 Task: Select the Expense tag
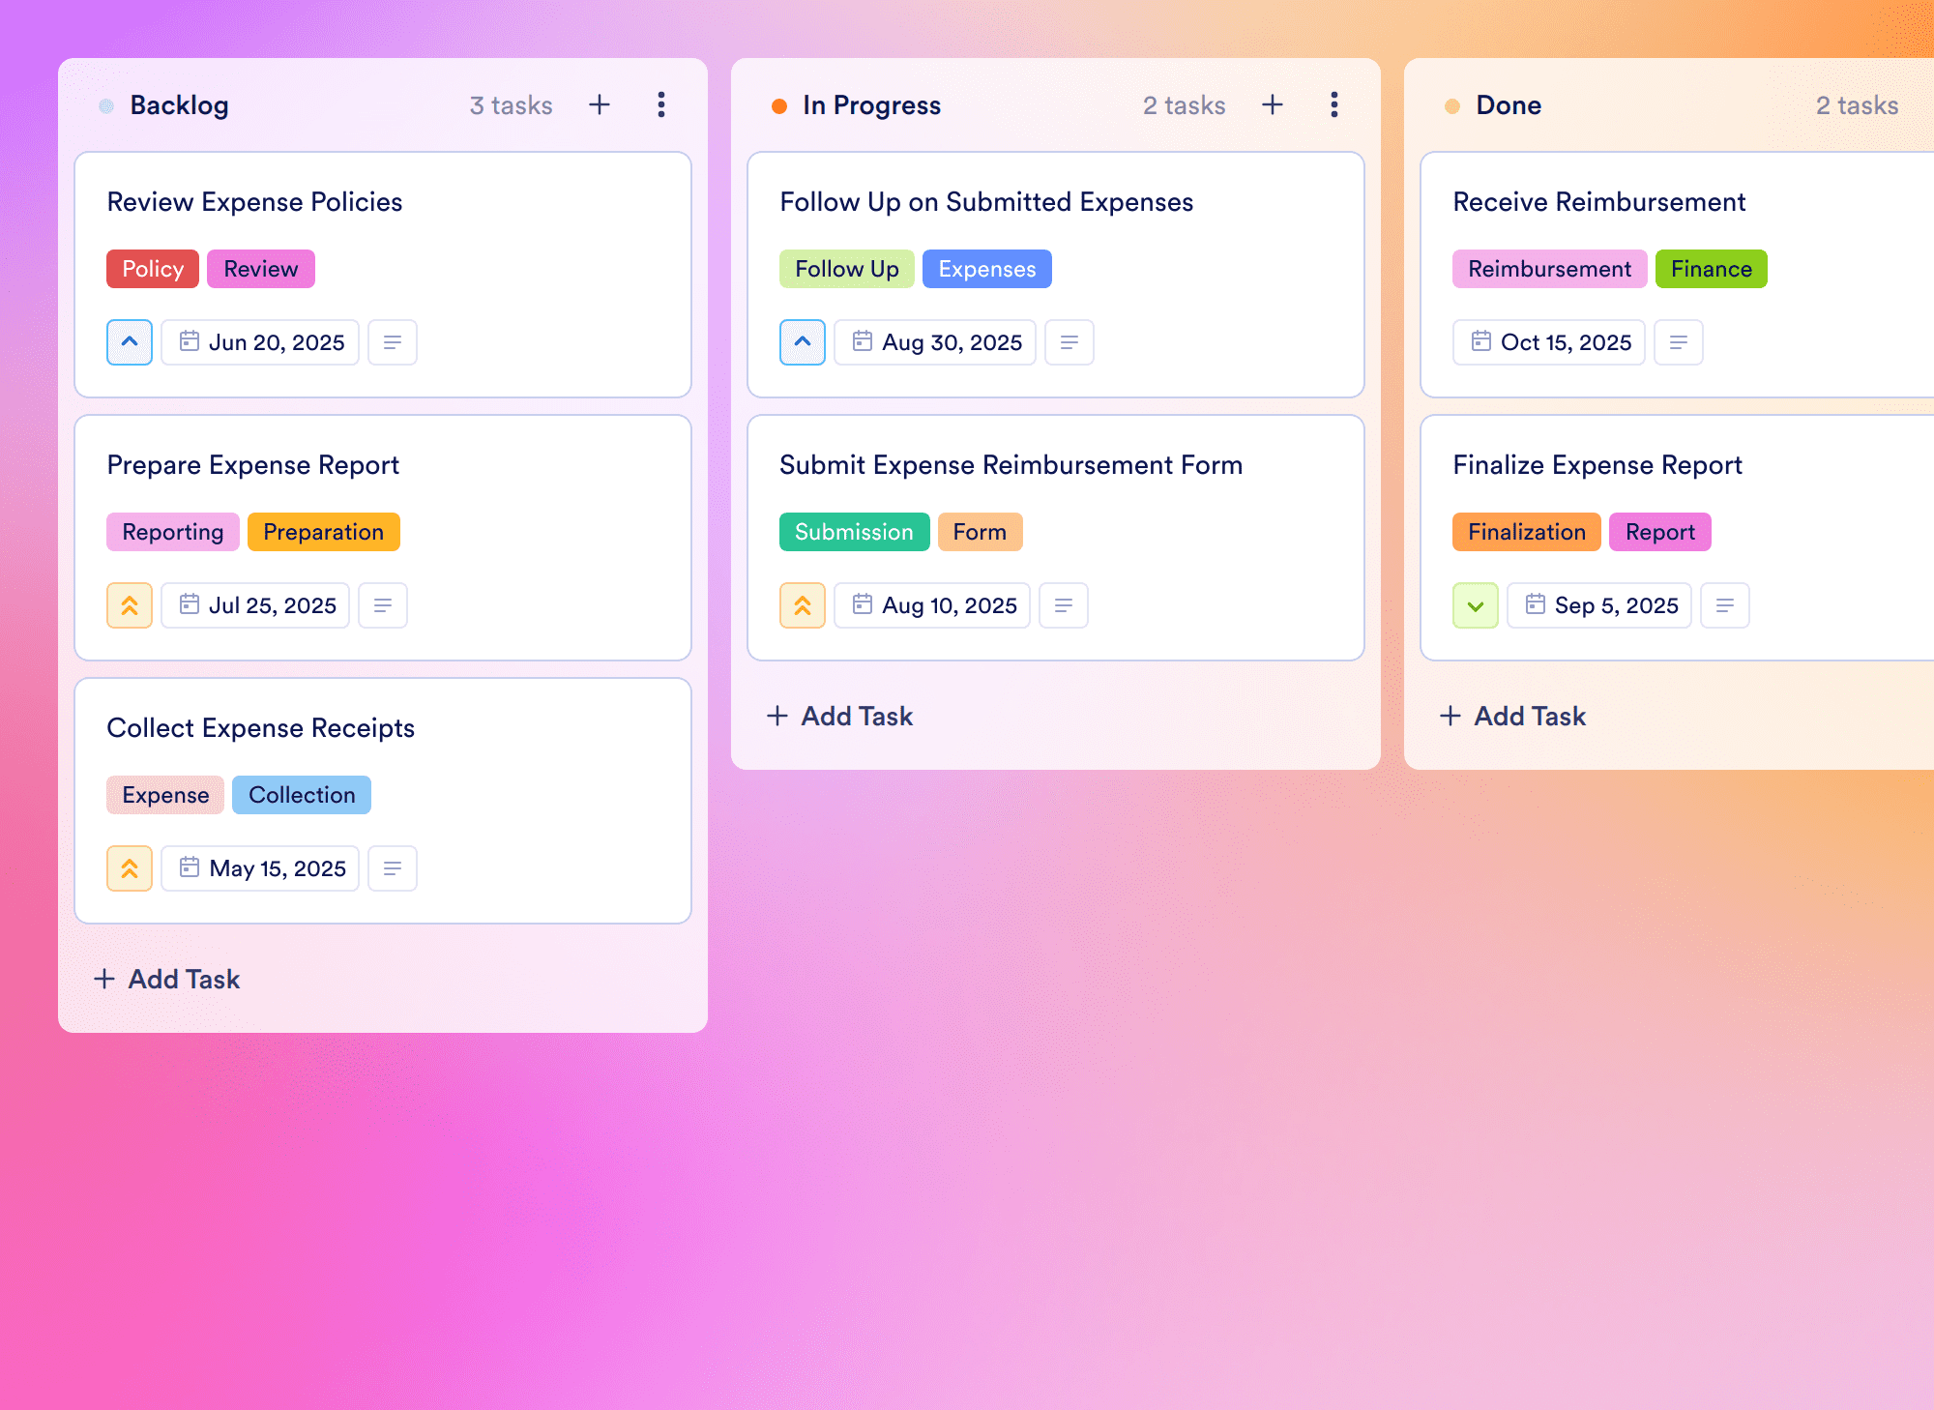tap(165, 795)
